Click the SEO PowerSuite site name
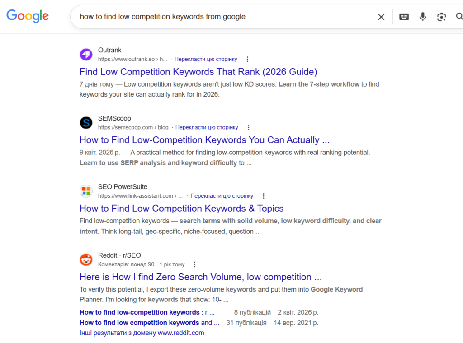The image size is (463, 343). [123, 187]
